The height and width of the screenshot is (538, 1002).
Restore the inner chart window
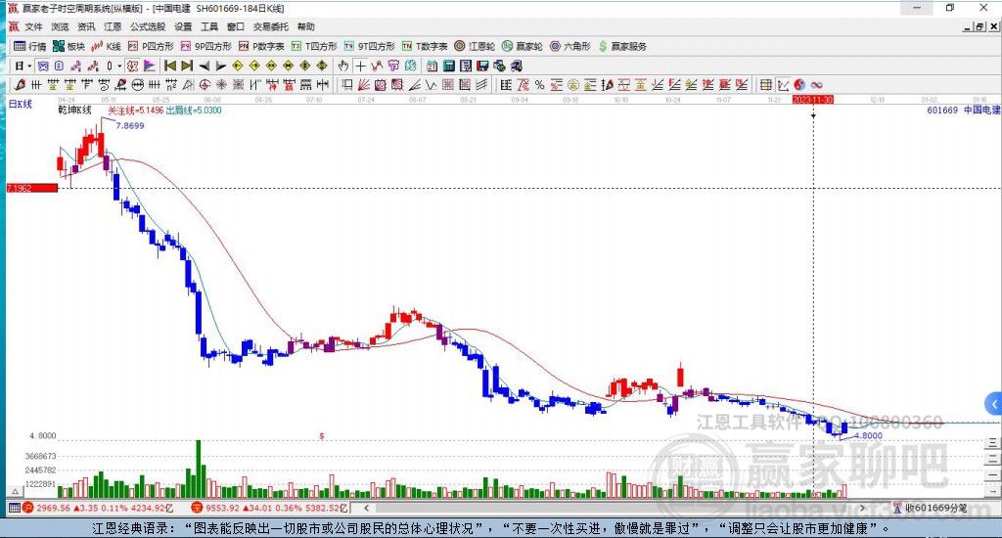[x=980, y=26]
